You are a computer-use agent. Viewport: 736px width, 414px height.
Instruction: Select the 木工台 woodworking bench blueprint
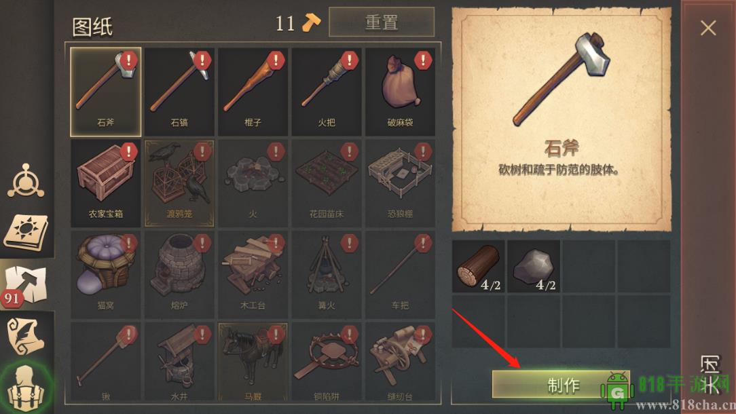(x=253, y=274)
